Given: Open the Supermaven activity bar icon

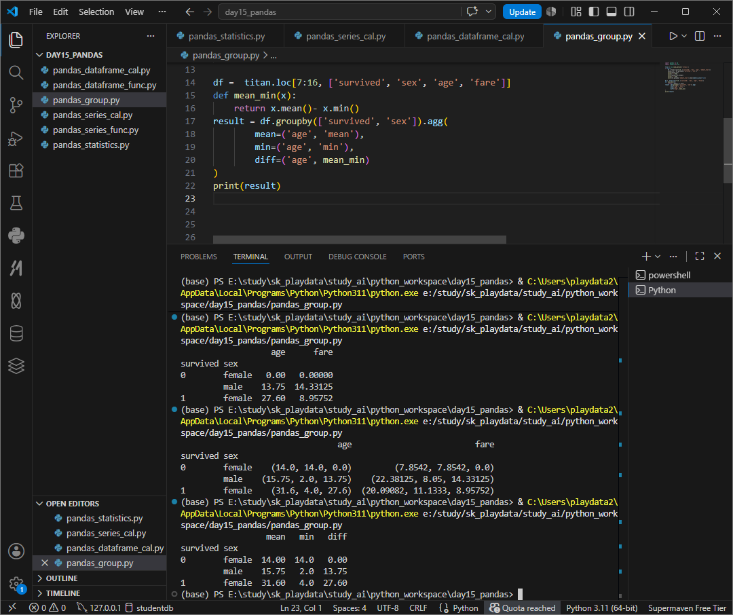Looking at the screenshot, I should coord(16,268).
